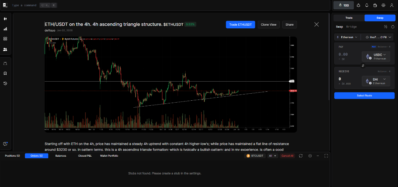Open the All orders filter dropdown

pos(272,156)
